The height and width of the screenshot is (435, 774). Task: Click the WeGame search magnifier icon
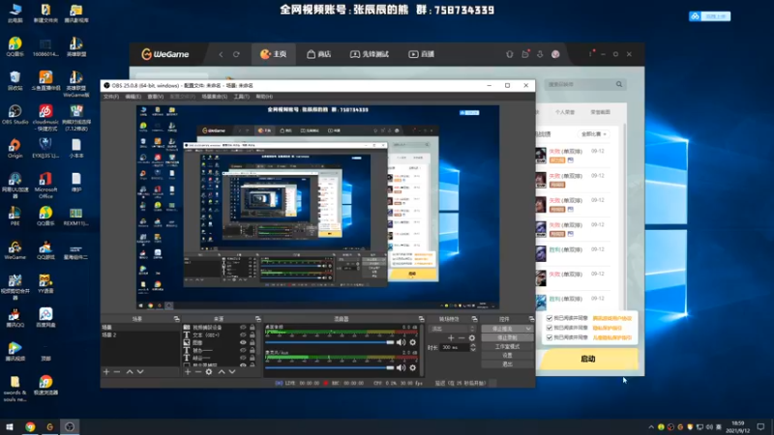(x=619, y=84)
